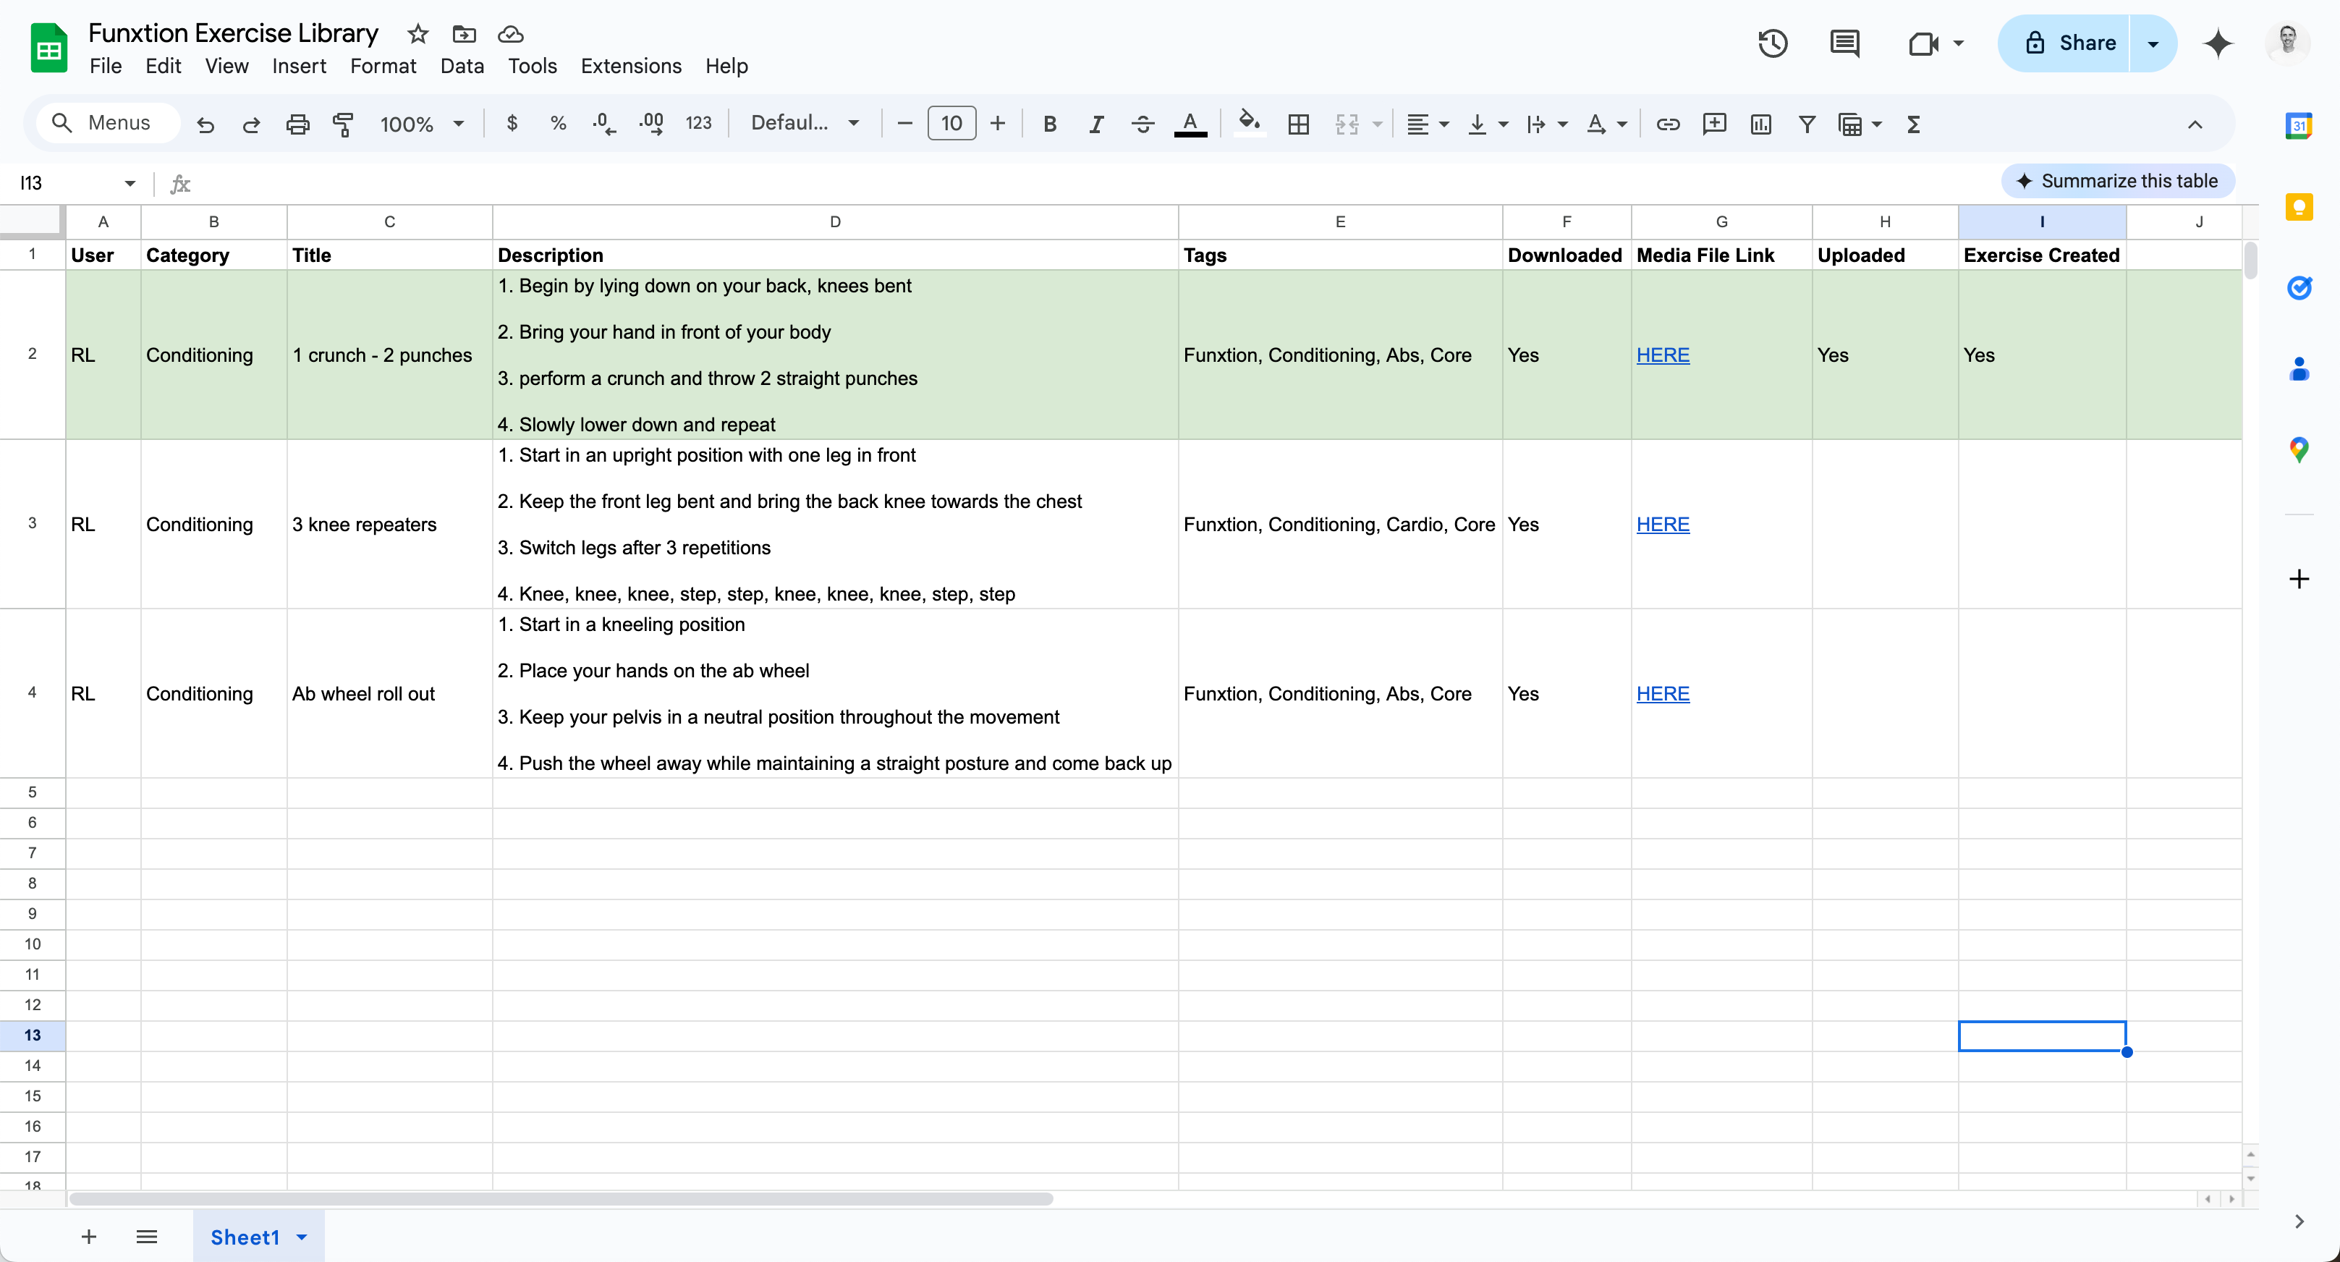
Task: Decrease decimal places icon
Action: pyautogui.click(x=604, y=124)
